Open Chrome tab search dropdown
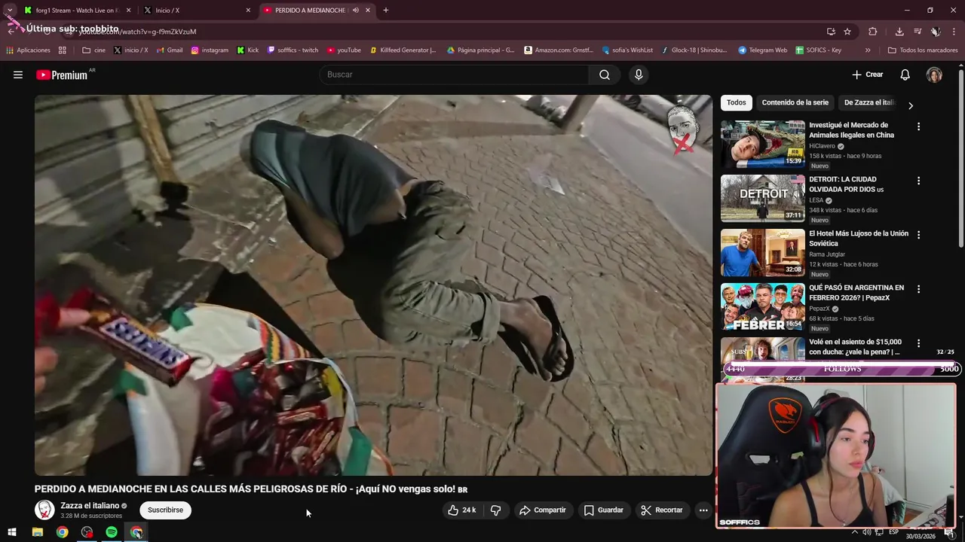This screenshot has height=542, width=965. tap(10, 11)
